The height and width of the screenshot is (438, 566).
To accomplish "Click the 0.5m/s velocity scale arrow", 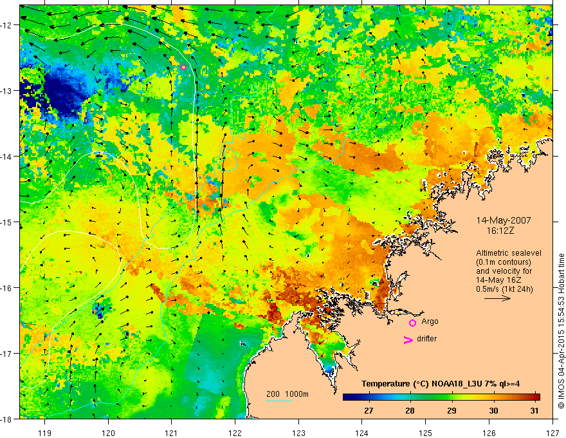I will tap(497, 298).
